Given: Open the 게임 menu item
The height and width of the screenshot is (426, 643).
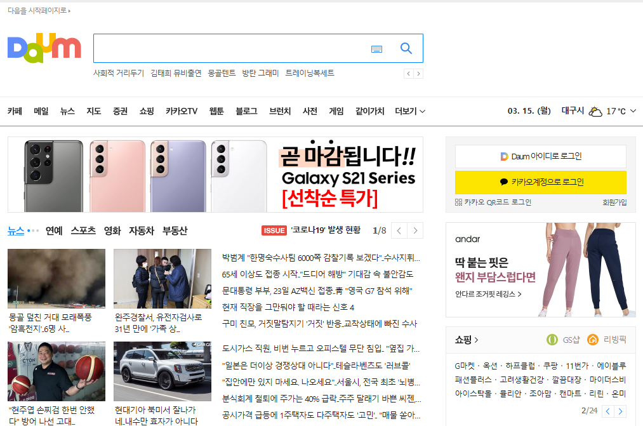Looking at the screenshot, I should [336, 111].
